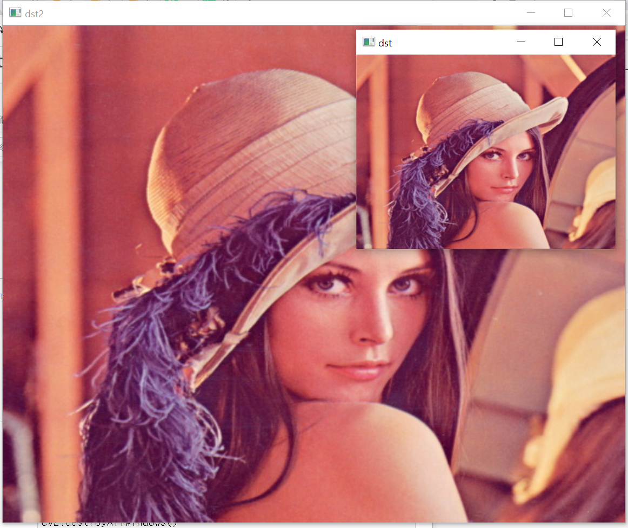Close the dst window
The height and width of the screenshot is (528, 628).
(x=596, y=42)
